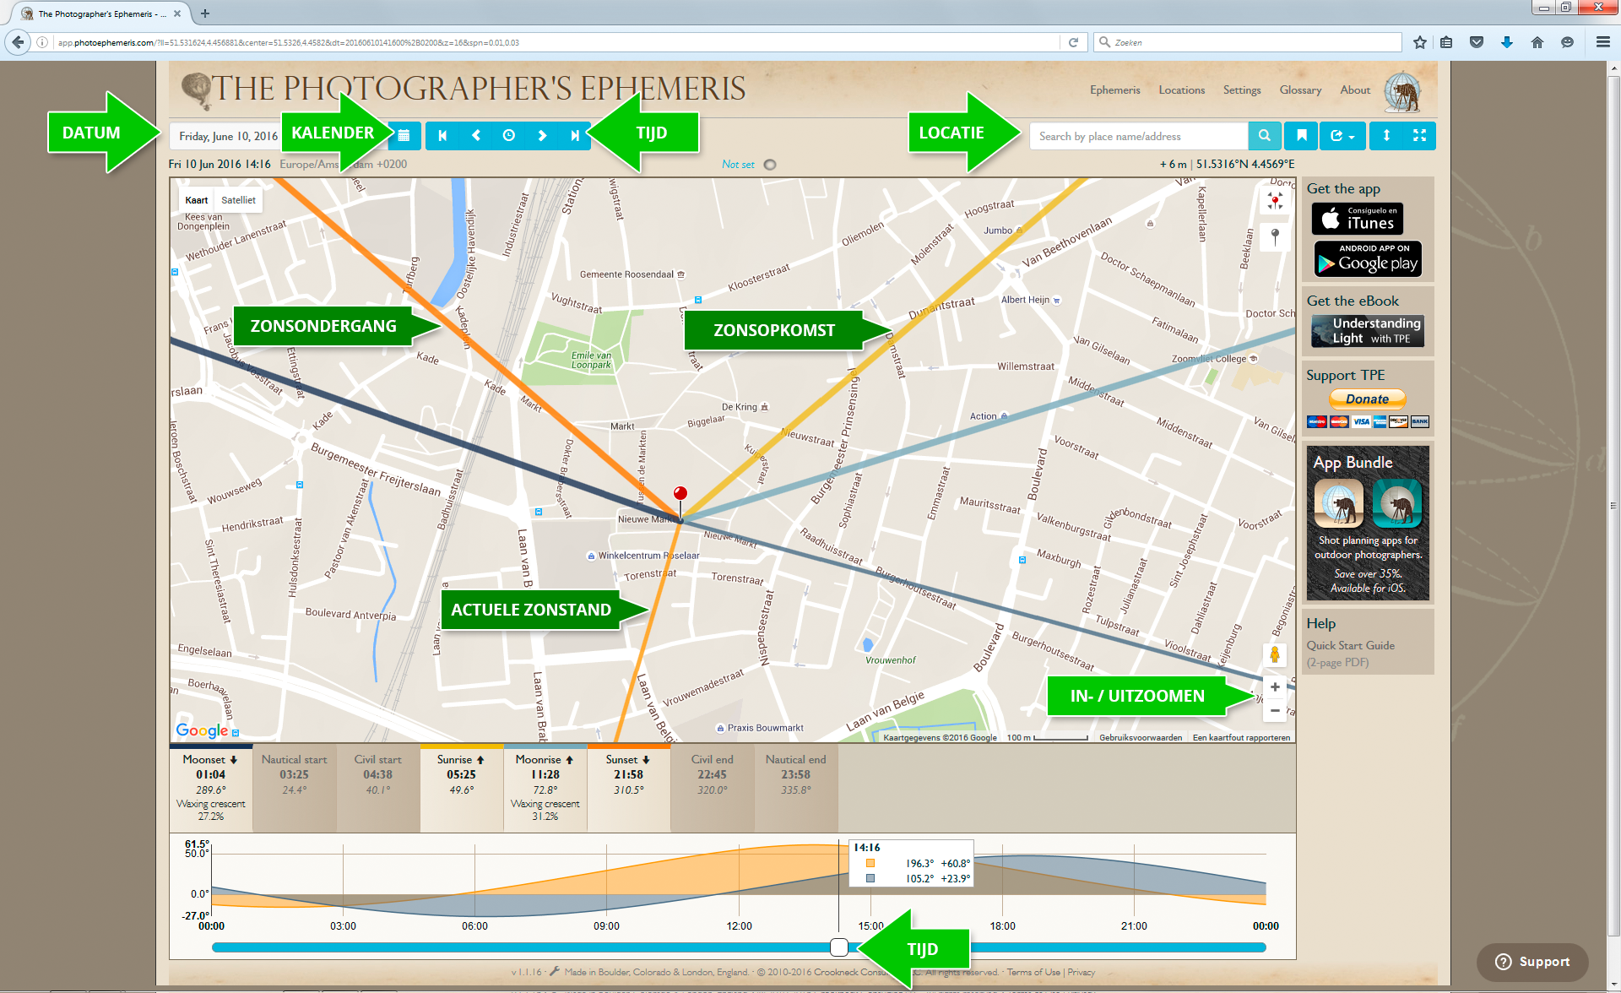Open the Glossary menu item
The width and height of the screenshot is (1621, 993).
pyautogui.click(x=1299, y=90)
